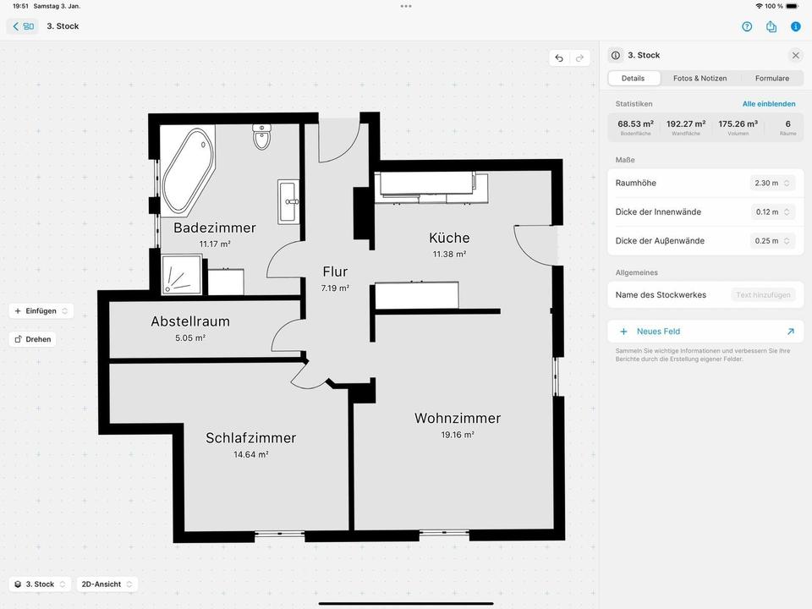
Task: Tap the multitasking three dots at top
Action: [x=406, y=6]
